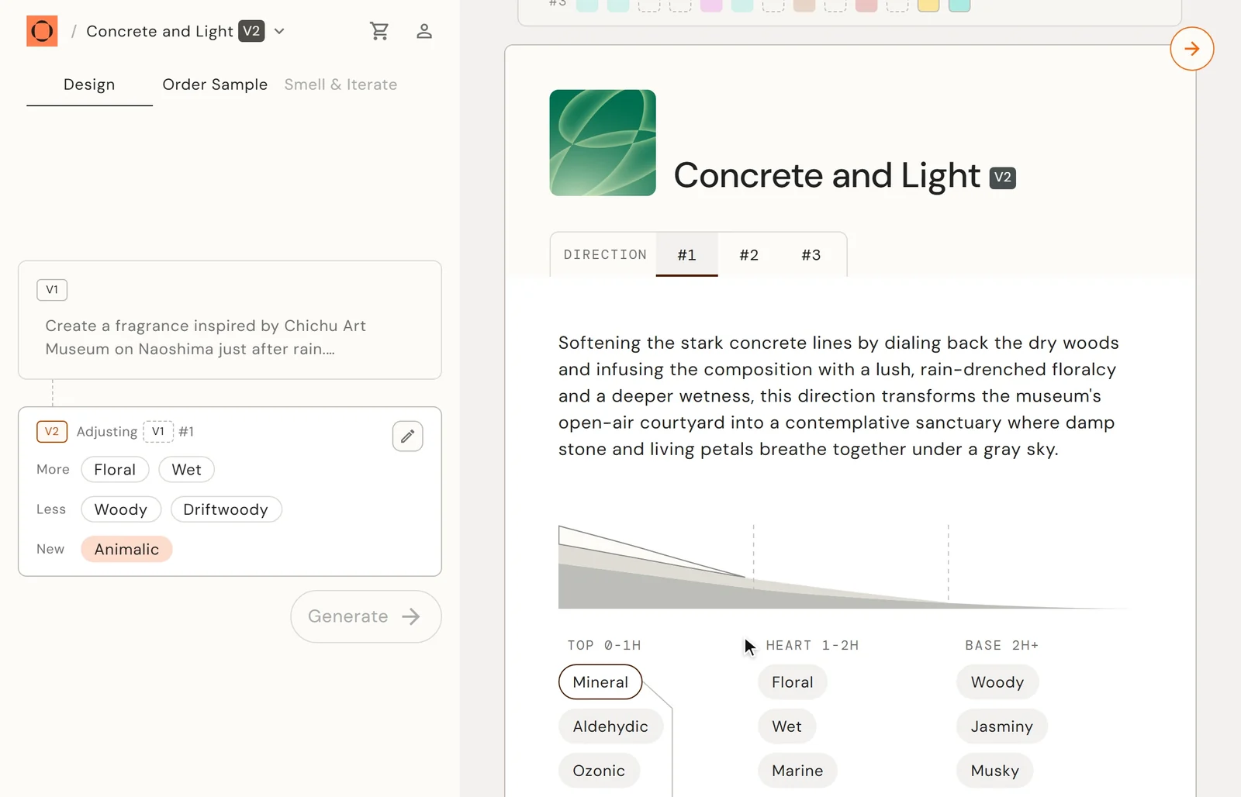Switch to the Design tab
Image resolution: width=1241 pixels, height=797 pixels.
click(89, 85)
